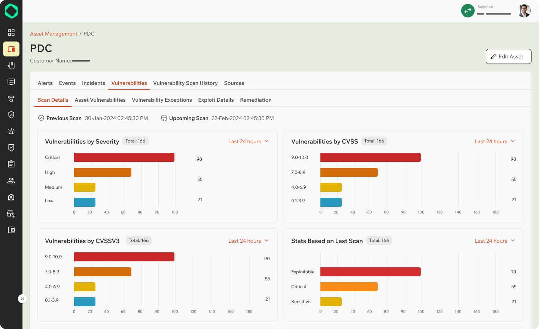
Task: Click the Medium yellow bar in Severity chart
Action: click(85, 187)
